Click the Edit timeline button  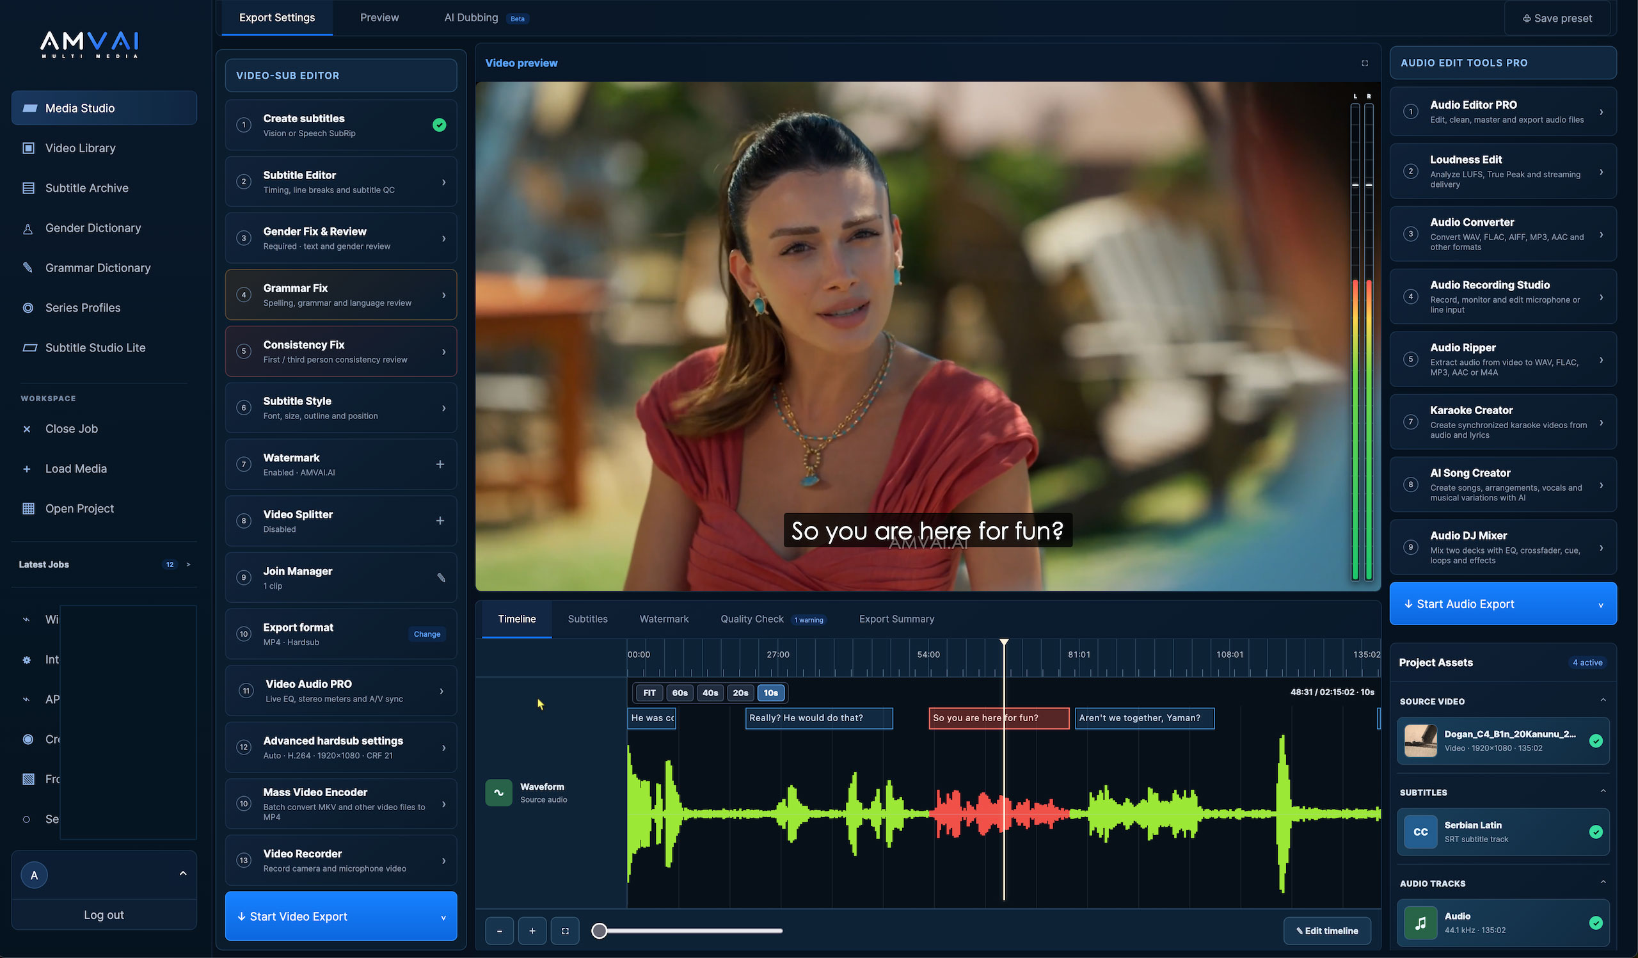1326,930
